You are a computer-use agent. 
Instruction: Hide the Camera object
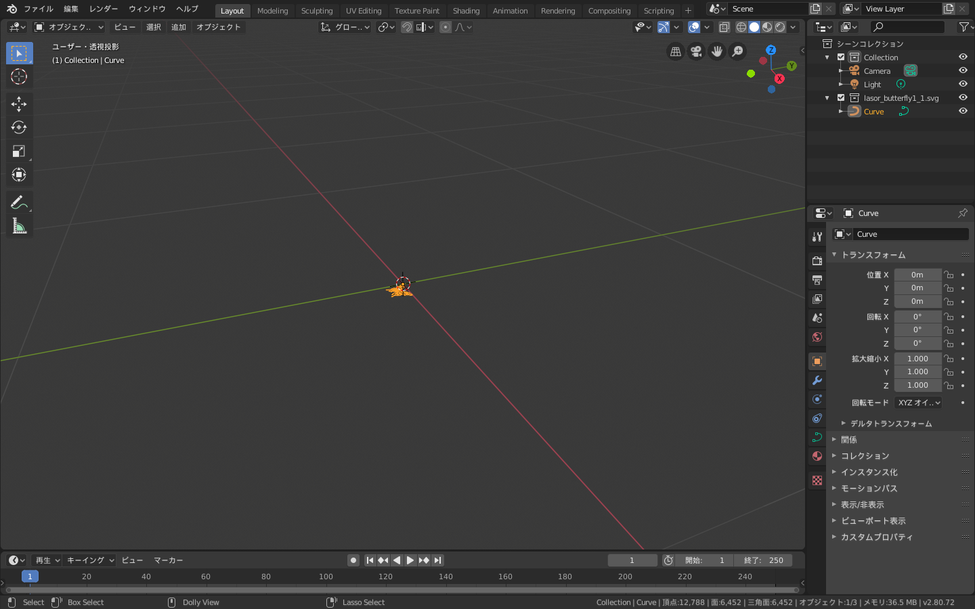click(x=963, y=70)
